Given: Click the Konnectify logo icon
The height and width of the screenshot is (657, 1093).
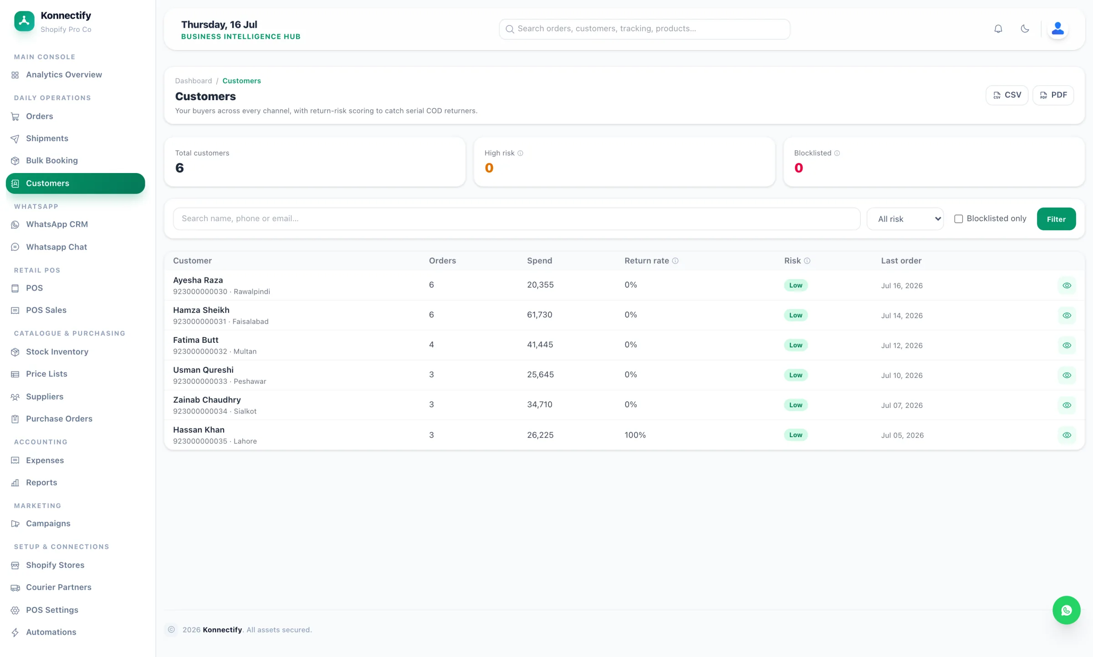Looking at the screenshot, I should click(x=24, y=21).
